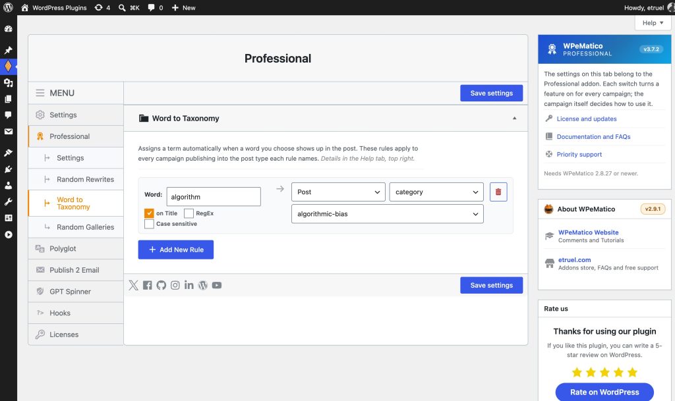Click the Word input field containing 'algorithm'

[214, 196]
